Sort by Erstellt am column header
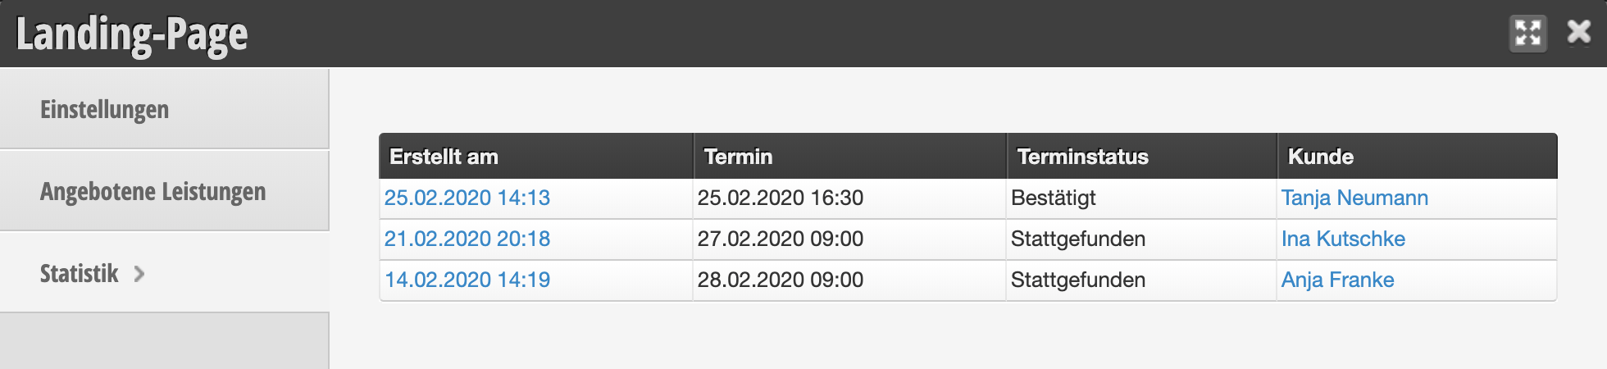Image resolution: width=1607 pixels, height=369 pixels. coord(536,156)
